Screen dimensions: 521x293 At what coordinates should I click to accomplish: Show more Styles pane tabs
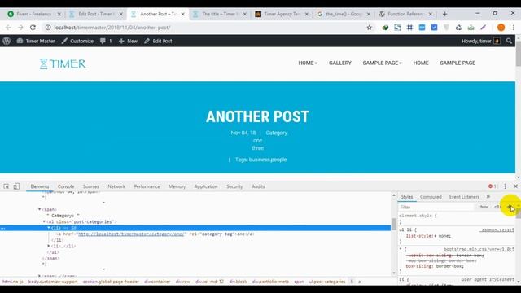pyautogui.click(x=488, y=197)
